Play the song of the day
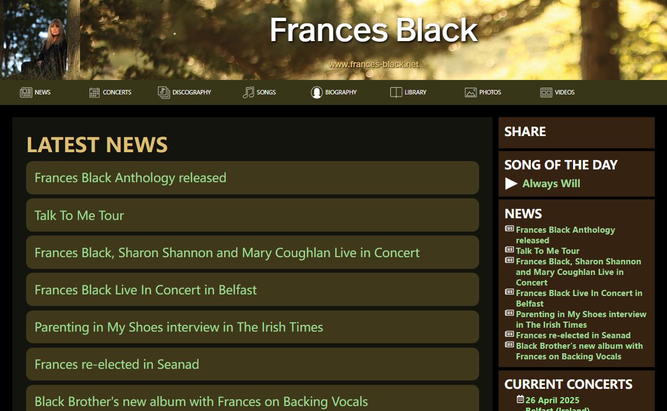Viewport: 667px width, 411px height. [x=511, y=183]
